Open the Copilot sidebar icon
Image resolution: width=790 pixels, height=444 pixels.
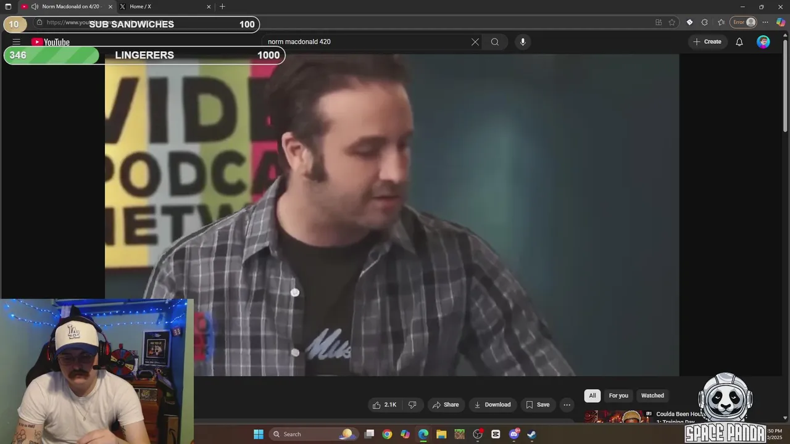[781, 22]
